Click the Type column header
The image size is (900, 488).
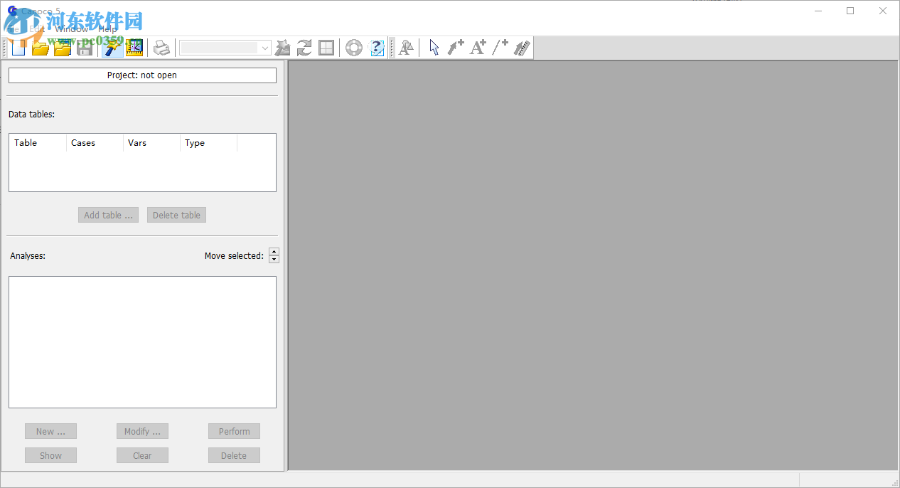208,143
